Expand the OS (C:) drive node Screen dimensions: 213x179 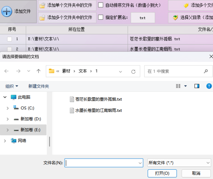coord(8,108)
